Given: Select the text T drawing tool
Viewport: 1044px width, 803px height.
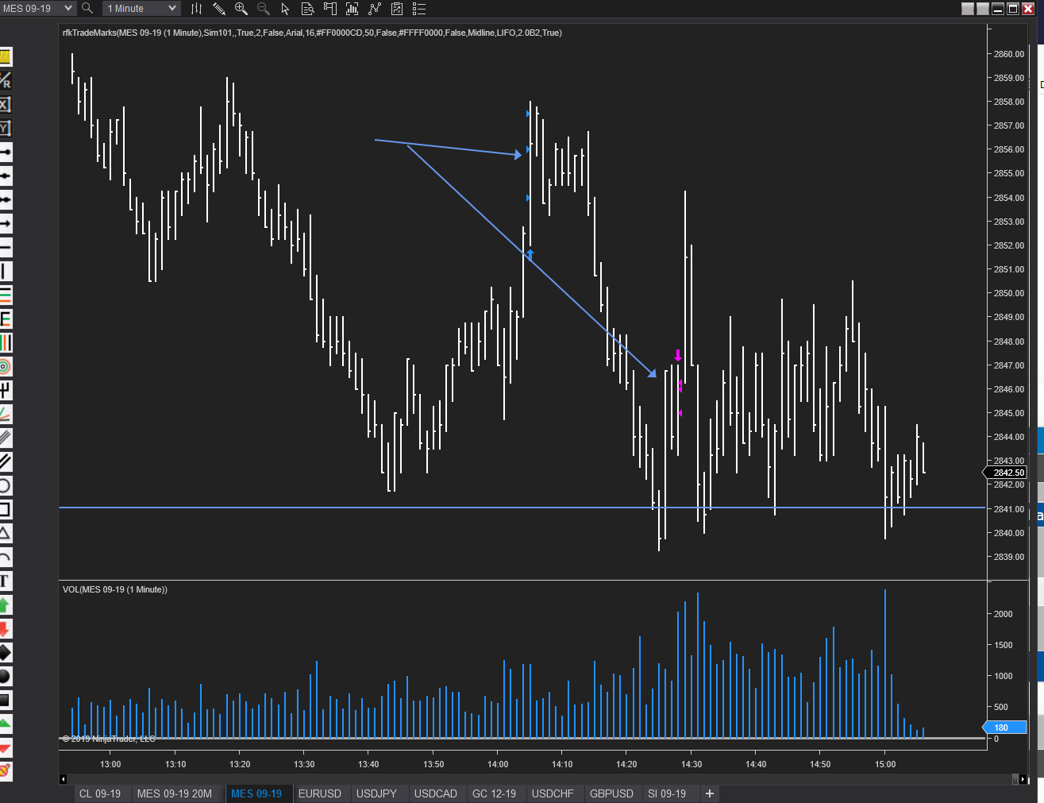Looking at the screenshot, I should pyautogui.click(x=5, y=581).
